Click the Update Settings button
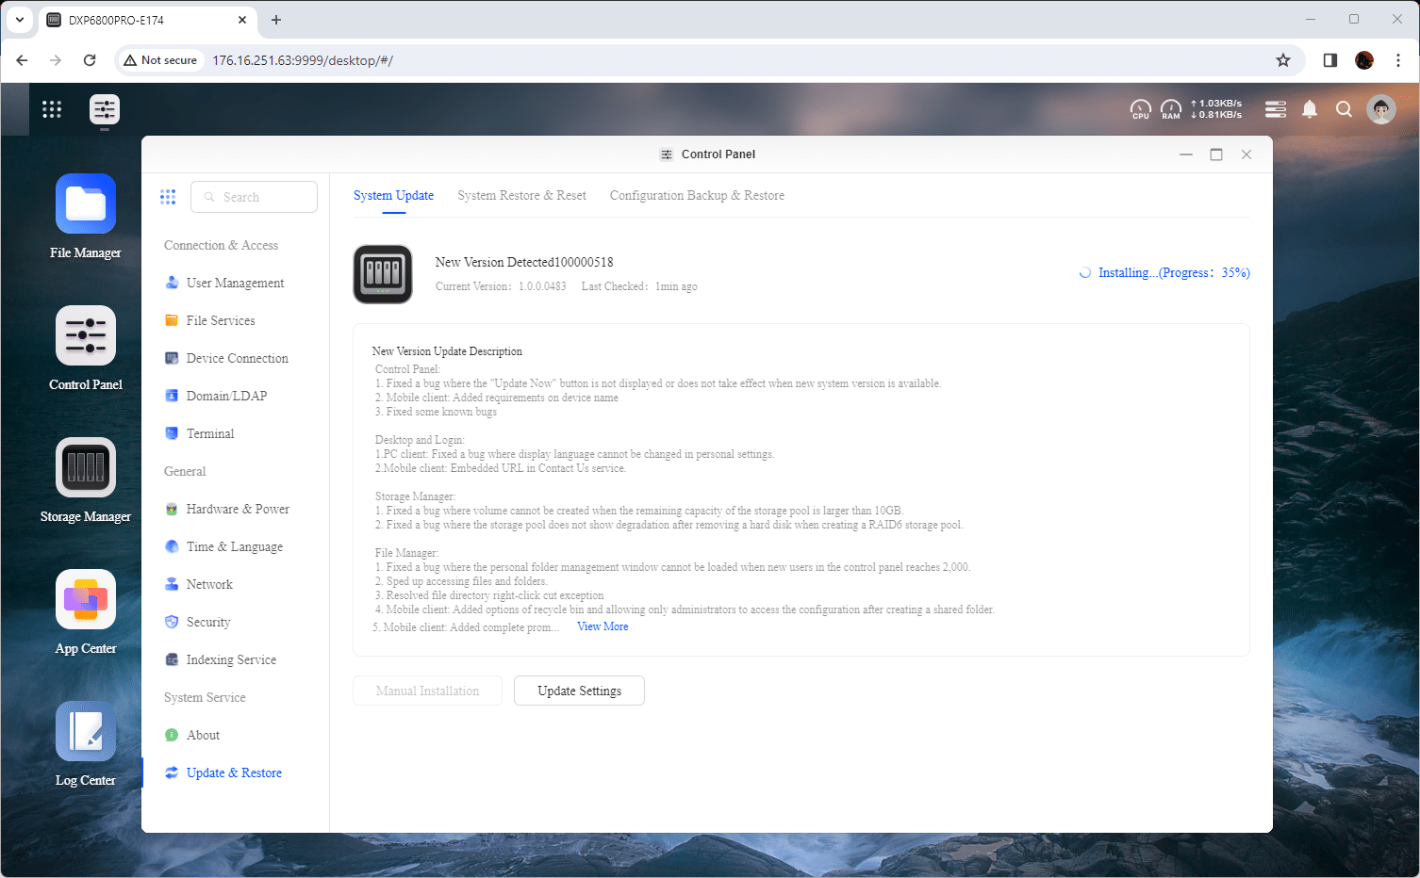1420x878 pixels. click(x=579, y=691)
